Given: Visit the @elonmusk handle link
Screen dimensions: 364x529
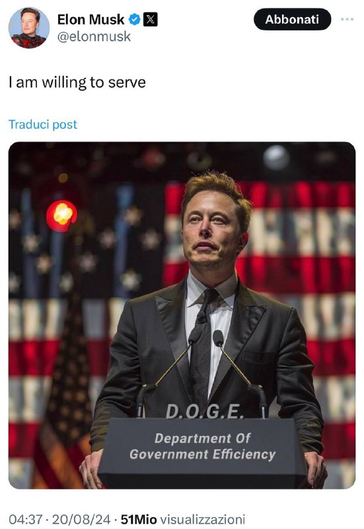Looking at the screenshot, I should click(x=94, y=36).
